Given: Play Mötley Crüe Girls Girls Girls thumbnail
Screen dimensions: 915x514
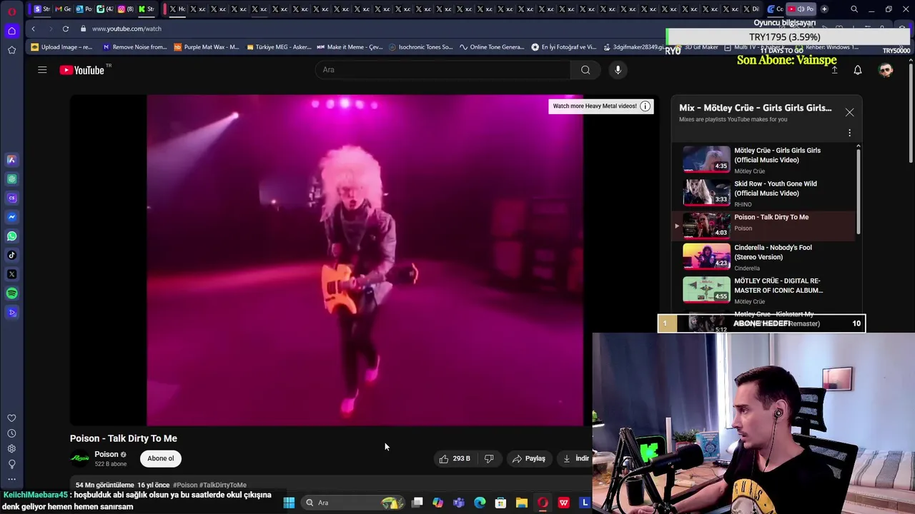Looking at the screenshot, I should pyautogui.click(x=706, y=159).
